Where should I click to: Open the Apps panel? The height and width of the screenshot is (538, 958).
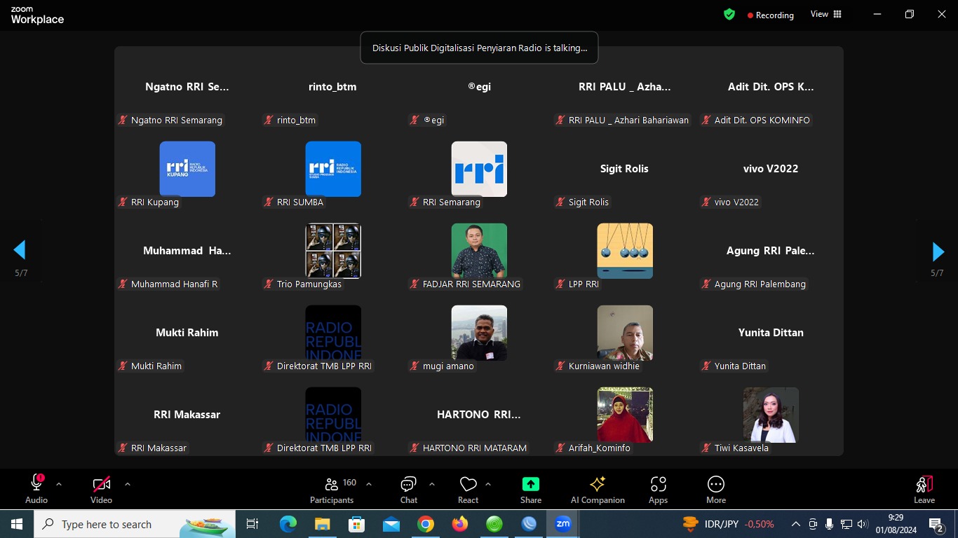click(658, 490)
